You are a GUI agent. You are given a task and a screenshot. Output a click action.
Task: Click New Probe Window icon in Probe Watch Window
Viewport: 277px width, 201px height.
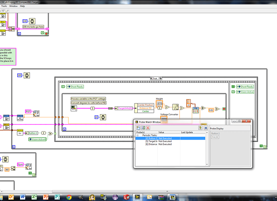(138, 128)
